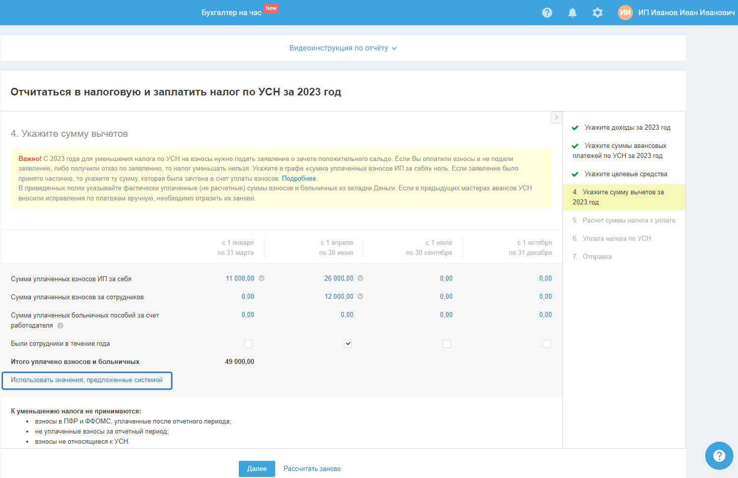
Task: Open step 6 'Уплата налога по УСН'
Action: [x=612, y=239]
